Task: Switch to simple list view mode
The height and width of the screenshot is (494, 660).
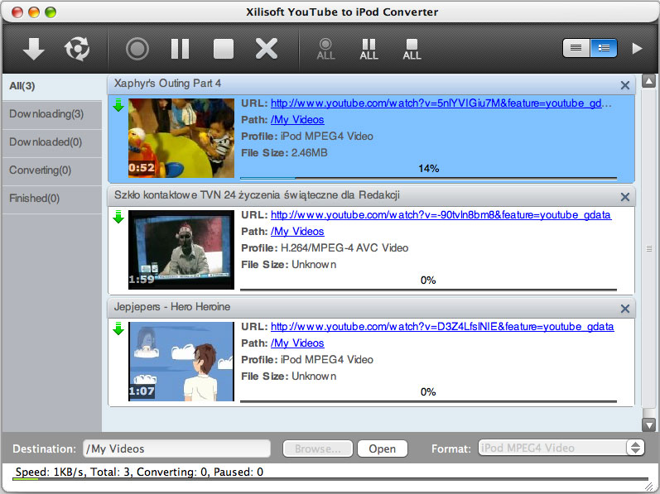Action: pos(576,48)
